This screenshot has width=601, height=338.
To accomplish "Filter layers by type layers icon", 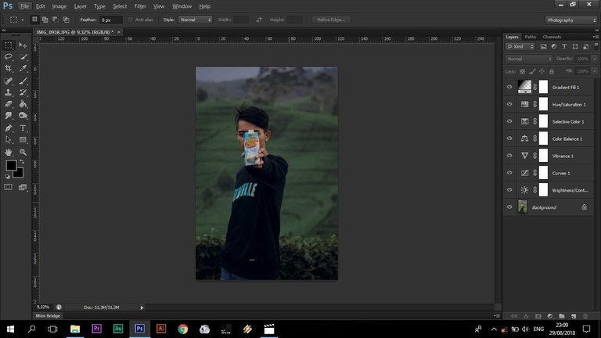I will point(564,46).
